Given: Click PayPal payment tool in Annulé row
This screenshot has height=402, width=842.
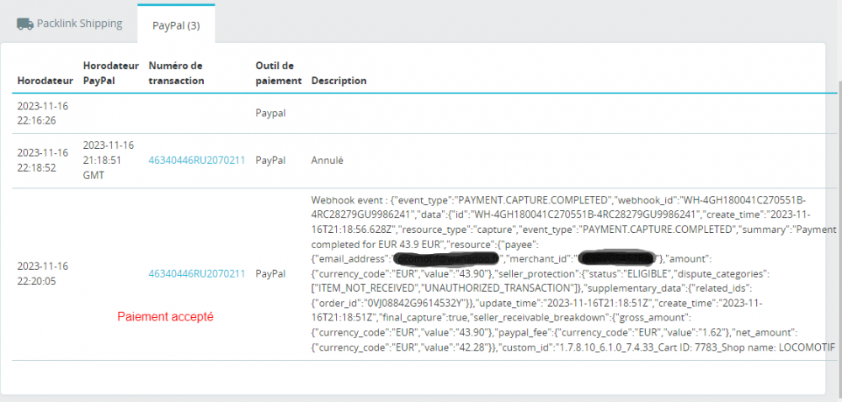Looking at the screenshot, I should pyautogui.click(x=271, y=159).
